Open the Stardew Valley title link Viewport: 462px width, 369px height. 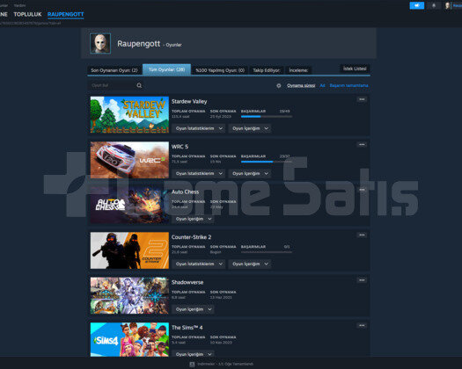[189, 102]
